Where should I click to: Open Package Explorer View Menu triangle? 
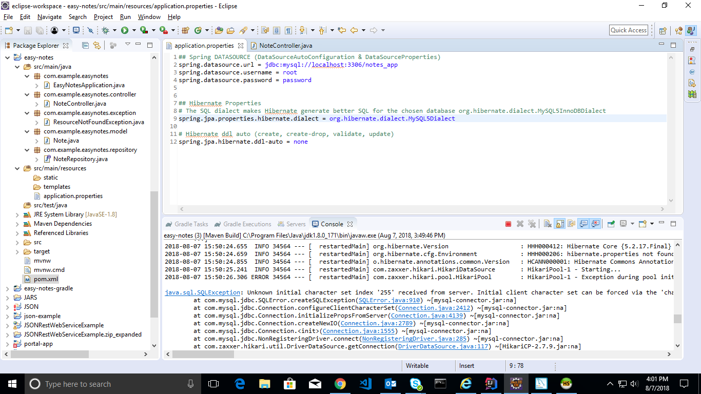pyautogui.click(x=128, y=44)
